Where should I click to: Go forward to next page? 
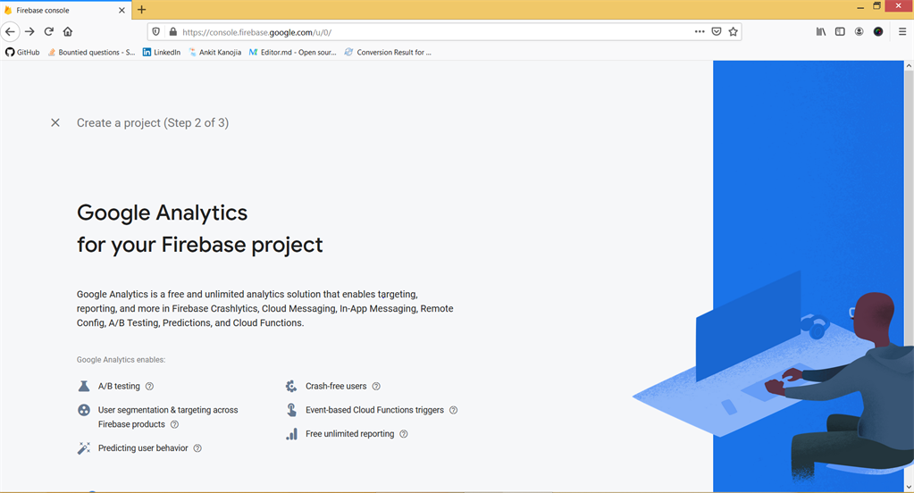[x=29, y=31]
